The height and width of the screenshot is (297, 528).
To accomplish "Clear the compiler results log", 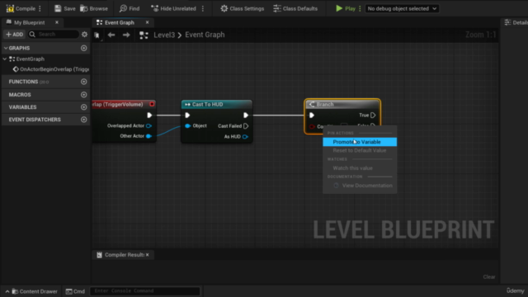I will pos(489,277).
